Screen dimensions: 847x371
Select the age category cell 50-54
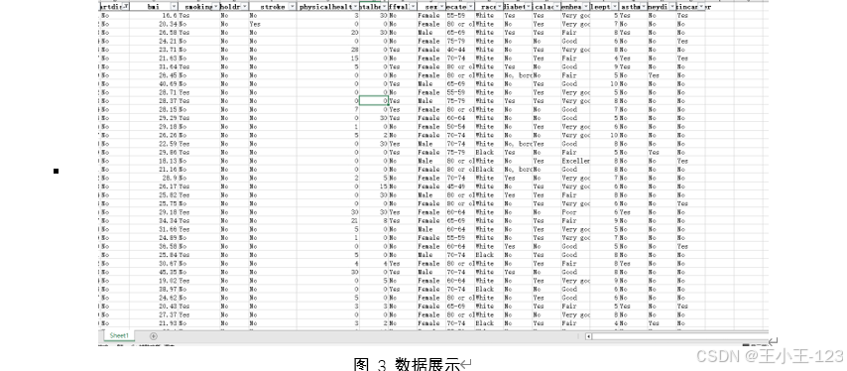coord(460,126)
